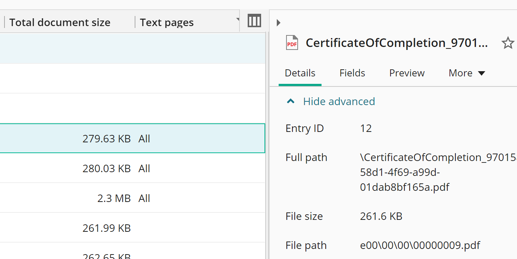Open the Preview tab
517x259 pixels.
click(407, 73)
